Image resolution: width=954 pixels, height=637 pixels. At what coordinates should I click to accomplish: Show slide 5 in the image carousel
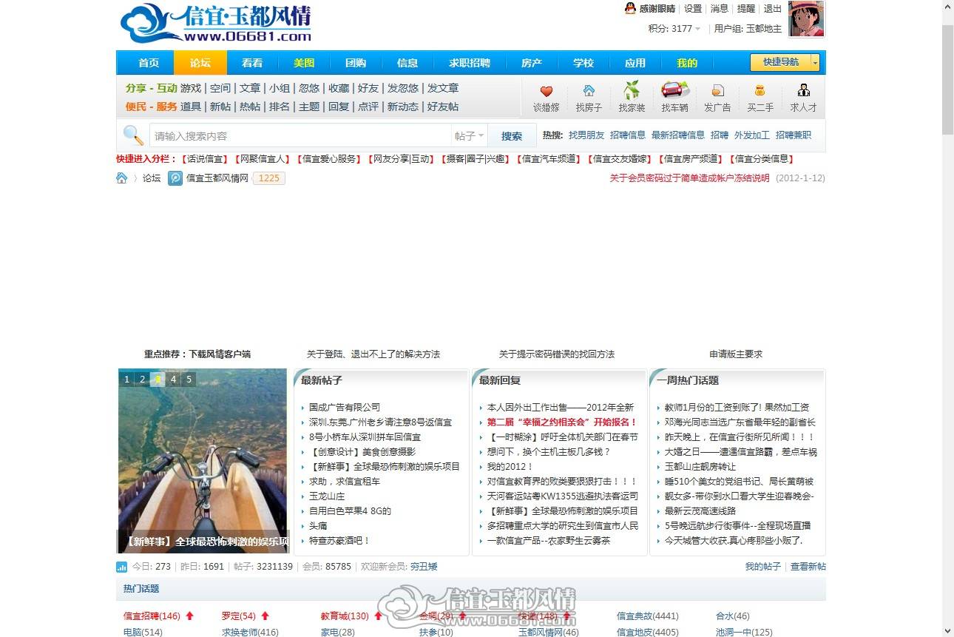189,380
